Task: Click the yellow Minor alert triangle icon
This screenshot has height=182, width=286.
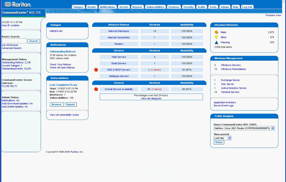Action: point(216,37)
